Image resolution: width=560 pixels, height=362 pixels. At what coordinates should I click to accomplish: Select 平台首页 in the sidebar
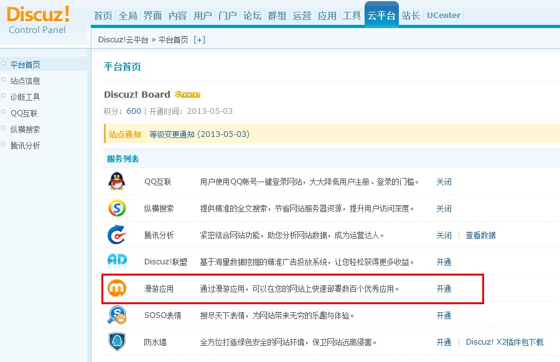tap(25, 65)
